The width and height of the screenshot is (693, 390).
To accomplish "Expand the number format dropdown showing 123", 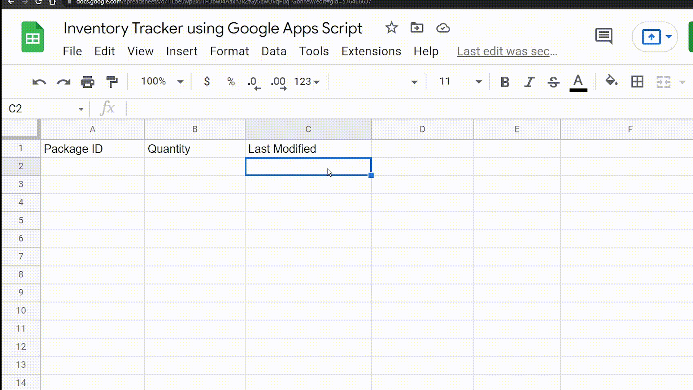I will pyautogui.click(x=306, y=81).
